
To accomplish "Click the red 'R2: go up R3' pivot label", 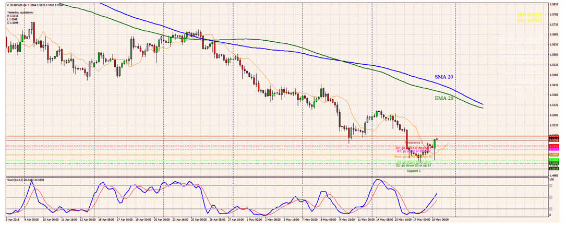I will (414, 148).
